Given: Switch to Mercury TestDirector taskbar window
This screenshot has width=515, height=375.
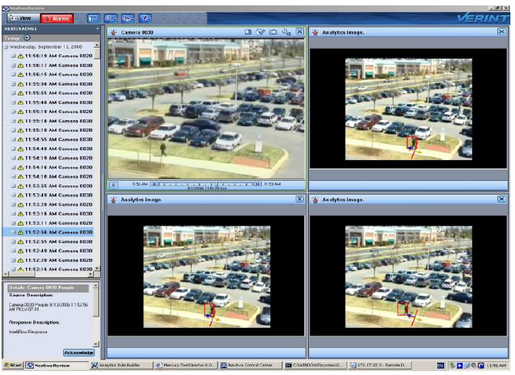Looking at the screenshot, I should pos(186,365).
